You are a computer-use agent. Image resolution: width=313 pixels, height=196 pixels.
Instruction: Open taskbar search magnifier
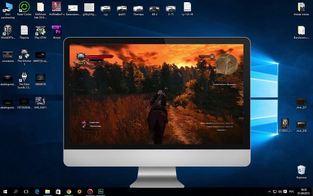coord(16,192)
